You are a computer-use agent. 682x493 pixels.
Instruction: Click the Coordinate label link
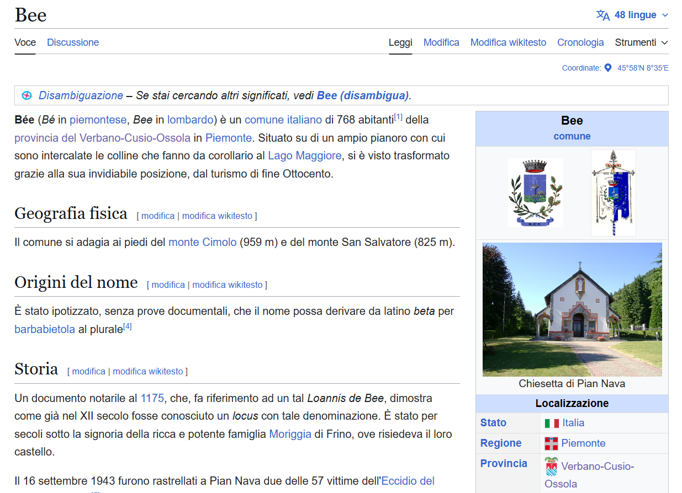pyautogui.click(x=580, y=68)
